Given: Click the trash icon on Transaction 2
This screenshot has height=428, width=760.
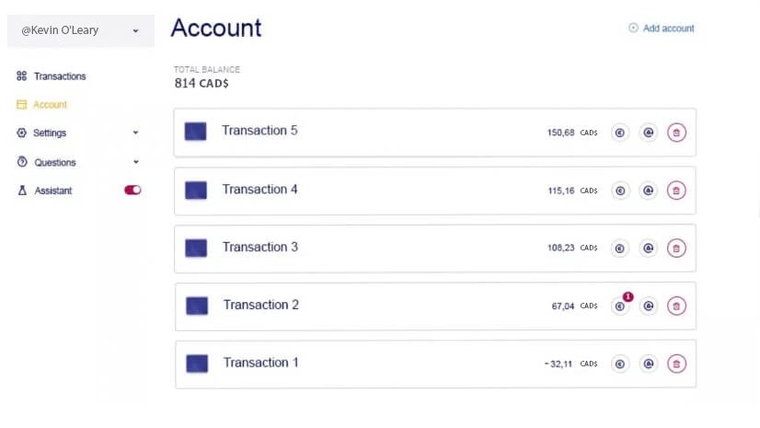Looking at the screenshot, I should [676, 307].
